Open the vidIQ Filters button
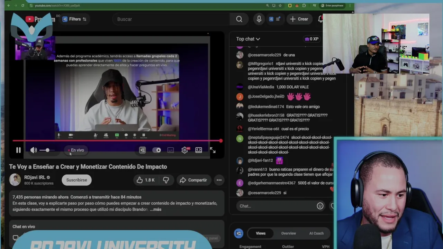The width and height of the screenshot is (443, 249). point(74,19)
